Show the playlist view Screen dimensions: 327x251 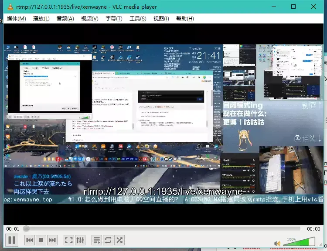tap(97, 240)
